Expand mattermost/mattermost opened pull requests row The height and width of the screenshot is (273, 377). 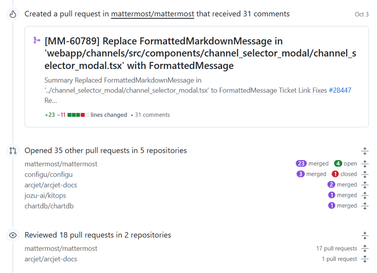tap(365, 164)
